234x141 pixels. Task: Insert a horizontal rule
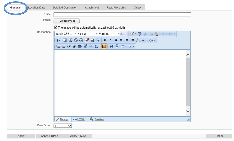80,46
